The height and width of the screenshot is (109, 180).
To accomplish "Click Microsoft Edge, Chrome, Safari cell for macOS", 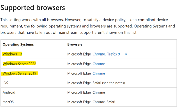I will (x=91, y=102).
